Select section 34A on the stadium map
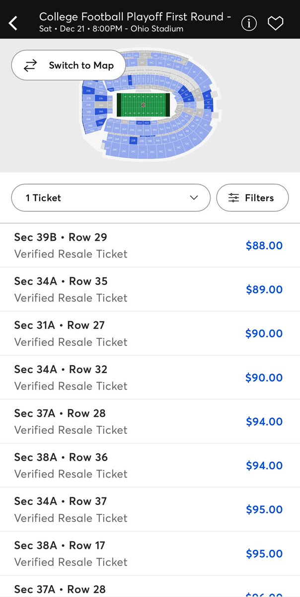 (x=100, y=123)
